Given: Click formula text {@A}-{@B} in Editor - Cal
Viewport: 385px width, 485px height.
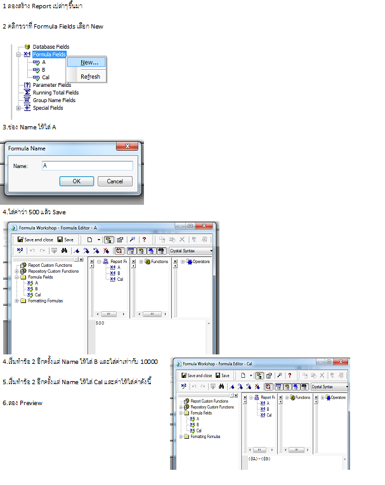Looking at the screenshot, I should pyautogui.click(x=259, y=459).
